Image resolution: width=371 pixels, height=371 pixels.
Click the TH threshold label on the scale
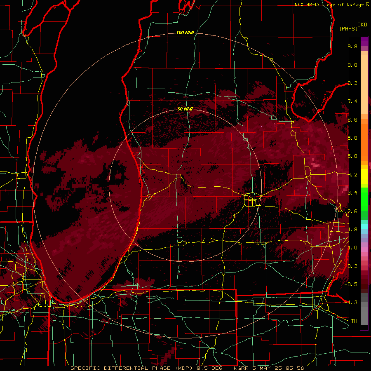pyautogui.click(x=354, y=321)
